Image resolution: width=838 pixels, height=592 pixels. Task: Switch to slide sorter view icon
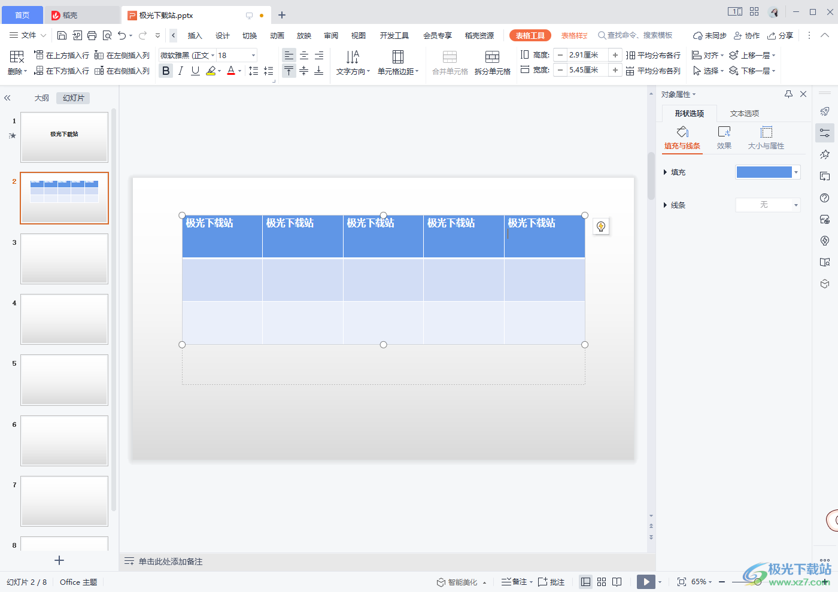tap(602, 582)
